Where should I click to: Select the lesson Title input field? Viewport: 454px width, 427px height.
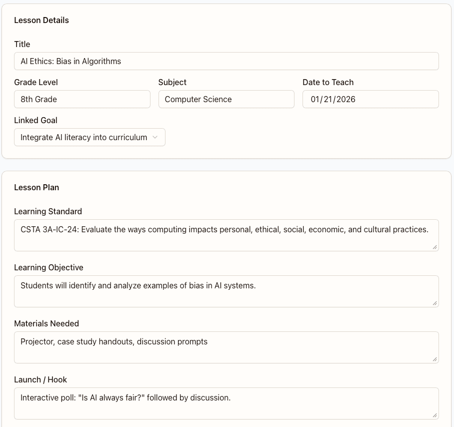[226, 61]
